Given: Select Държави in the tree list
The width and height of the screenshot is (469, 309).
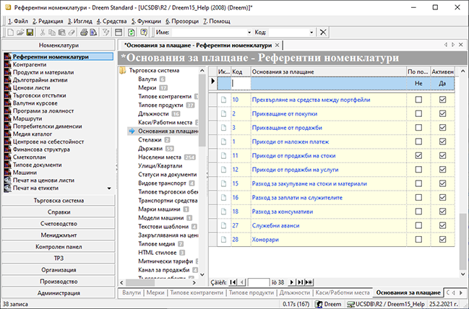Looking at the screenshot, I should click(x=150, y=149).
